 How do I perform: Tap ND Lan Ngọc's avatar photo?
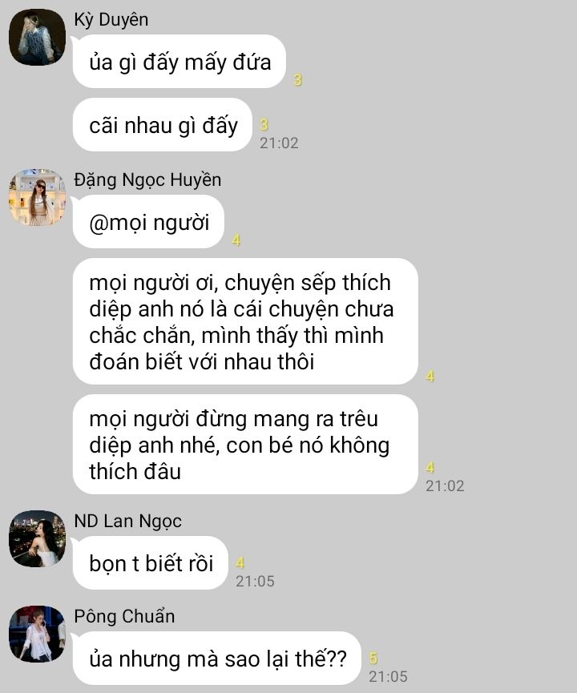point(37,538)
